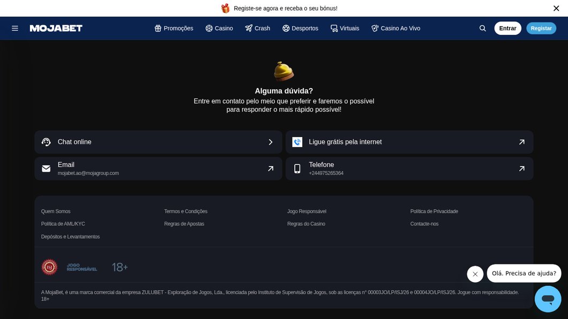
Task: Click the 'Registe-se agora' banner text
Action: click(x=286, y=9)
